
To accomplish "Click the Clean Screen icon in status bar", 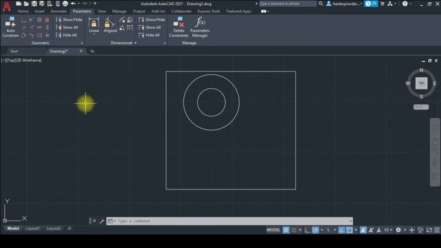I will (429, 230).
